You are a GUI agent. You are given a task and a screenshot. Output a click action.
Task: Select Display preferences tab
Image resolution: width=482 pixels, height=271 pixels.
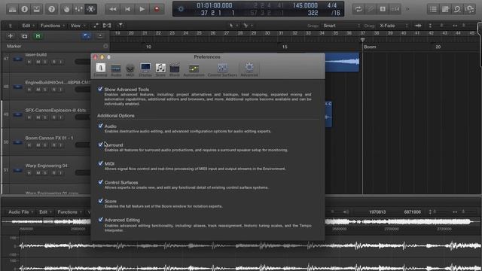click(x=145, y=70)
